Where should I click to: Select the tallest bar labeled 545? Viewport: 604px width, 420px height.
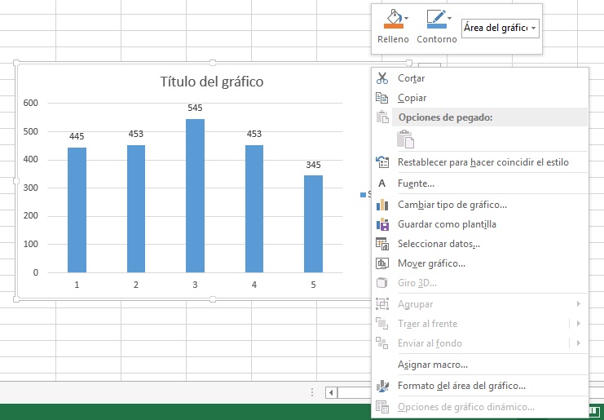click(x=195, y=196)
